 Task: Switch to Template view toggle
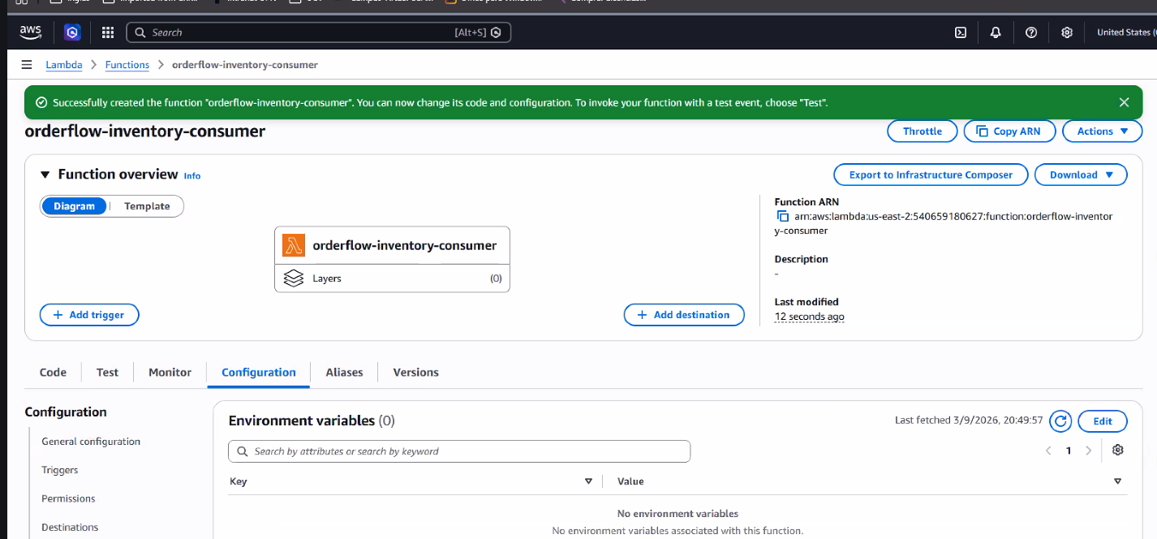click(x=147, y=206)
